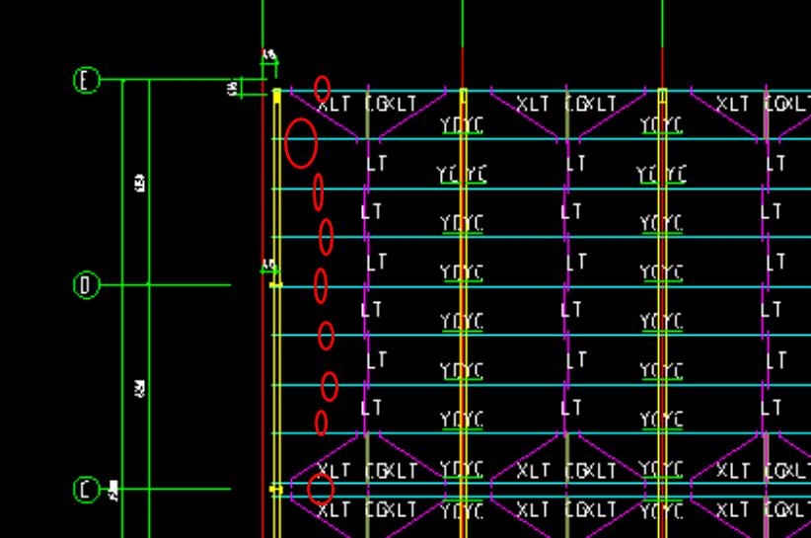Pick the yellow marker on axis D line

pyautogui.click(x=276, y=284)
